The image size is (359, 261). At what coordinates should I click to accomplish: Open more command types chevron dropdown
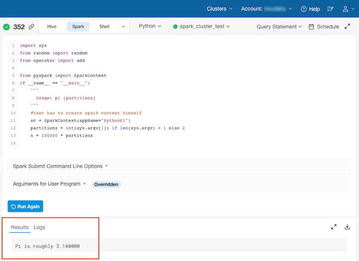[124, 26]
